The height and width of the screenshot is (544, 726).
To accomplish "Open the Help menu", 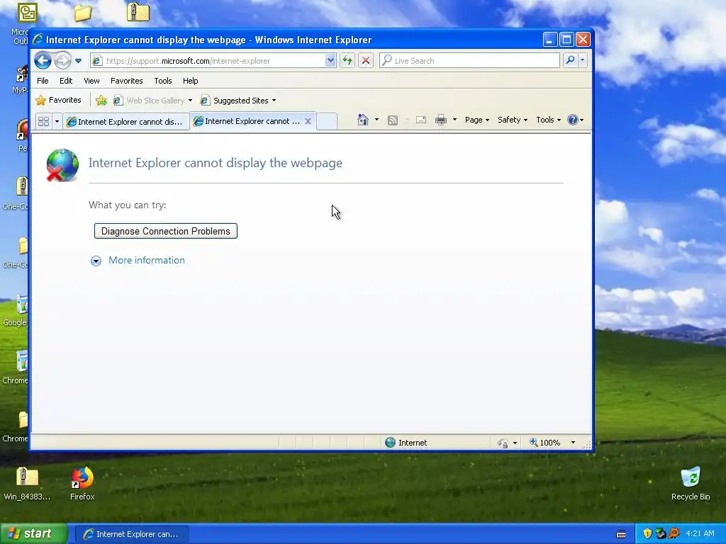I will coord(190,81).
